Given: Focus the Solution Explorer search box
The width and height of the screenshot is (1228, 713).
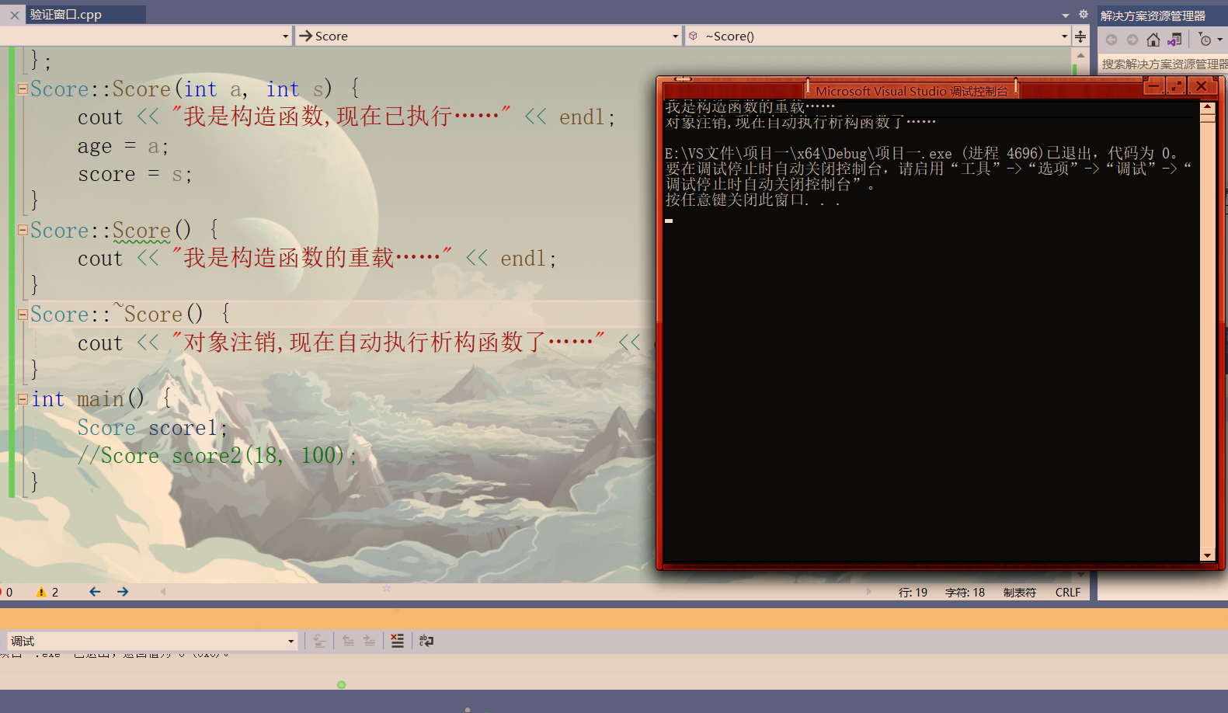Looking at the screenshot, I should [1164, 64].
